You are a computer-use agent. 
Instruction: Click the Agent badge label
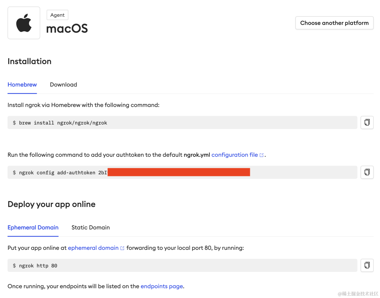click(58, 15)
